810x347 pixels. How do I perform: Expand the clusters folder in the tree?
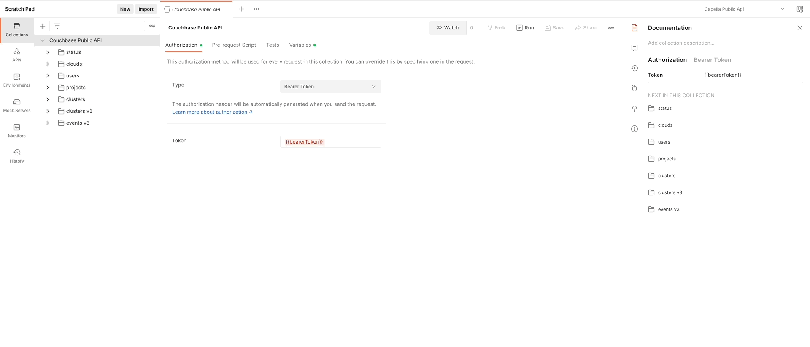(x=48, y=99)
